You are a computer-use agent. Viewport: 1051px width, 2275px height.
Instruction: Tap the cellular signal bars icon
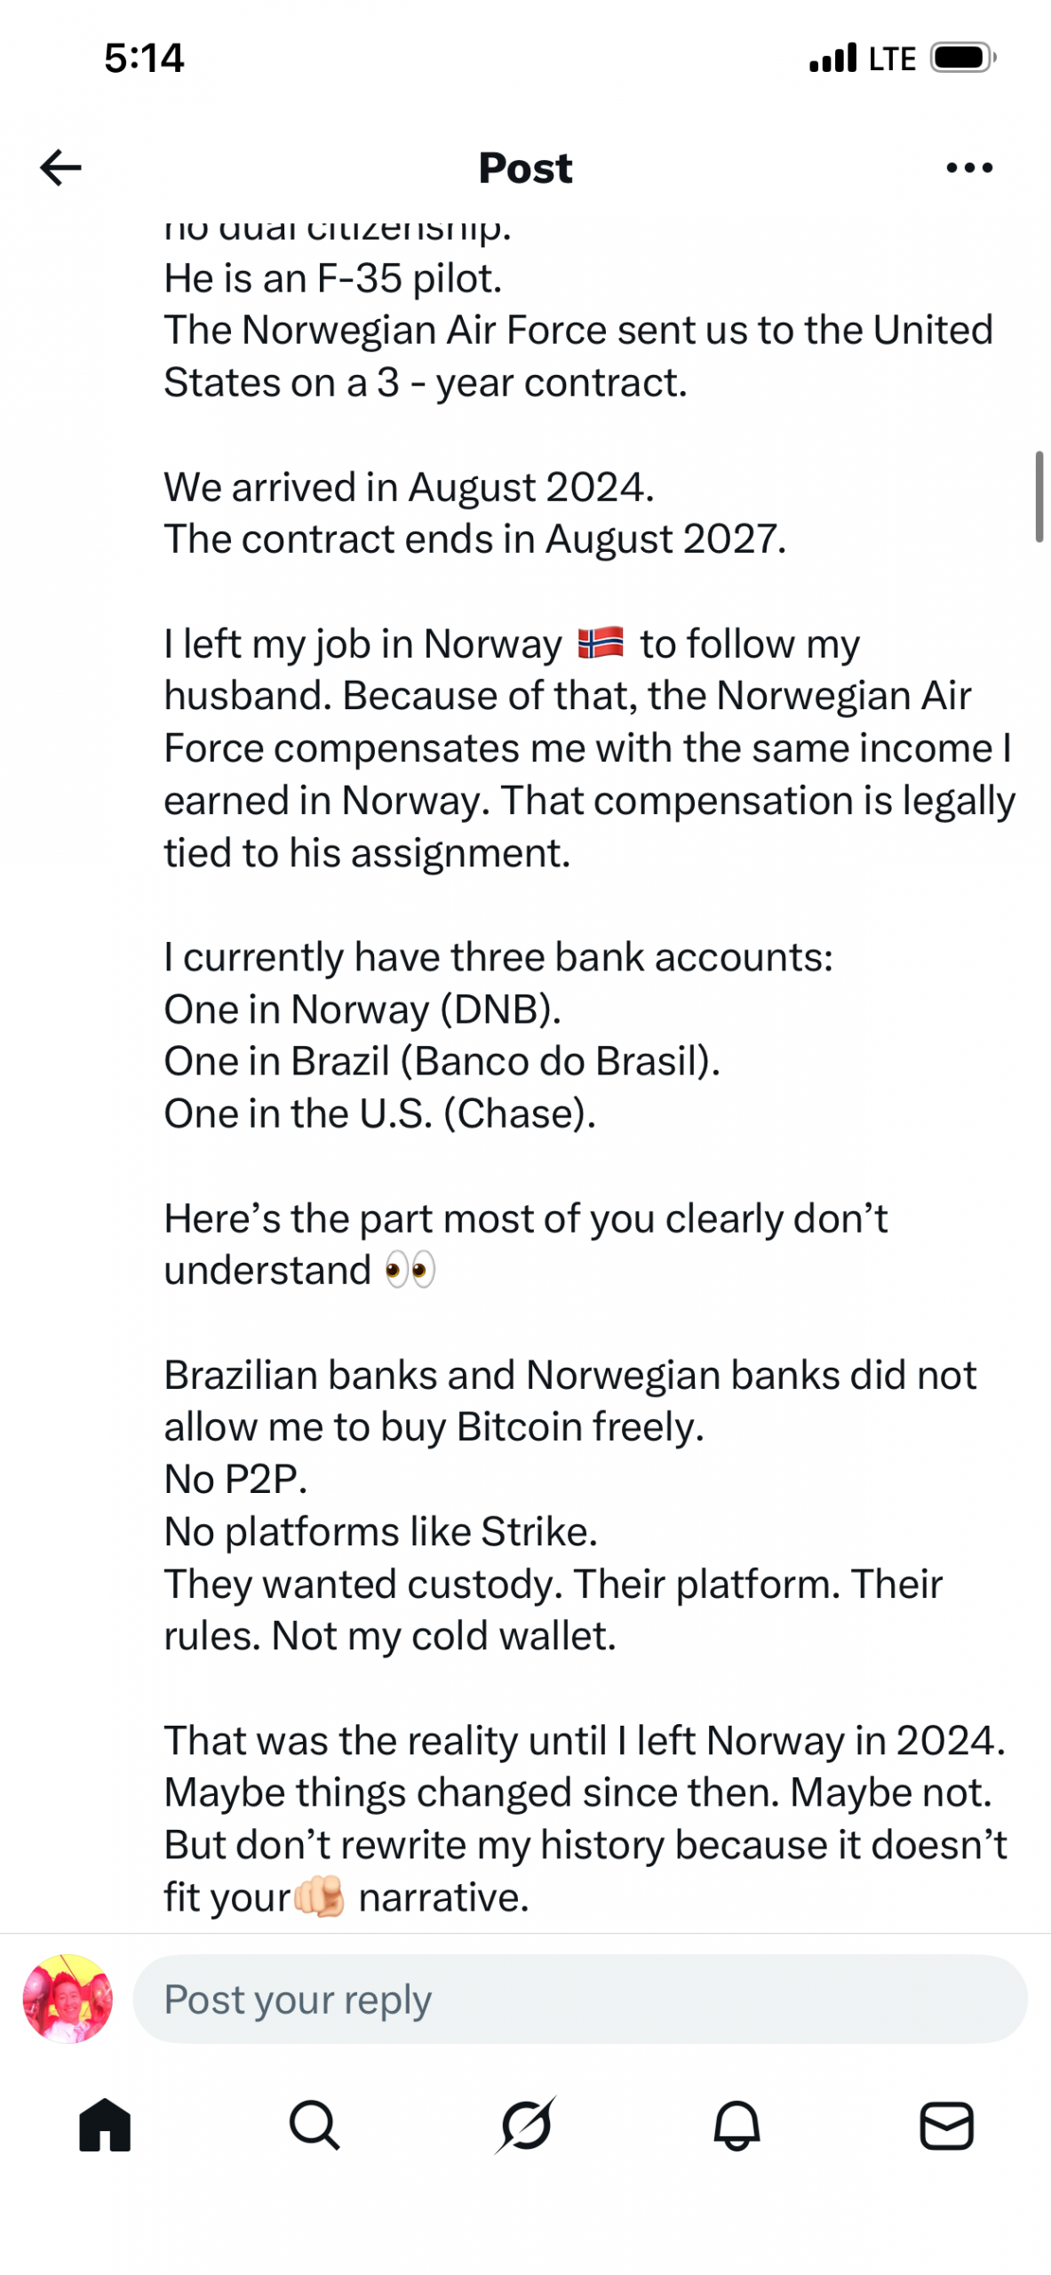tap(832, 58)
